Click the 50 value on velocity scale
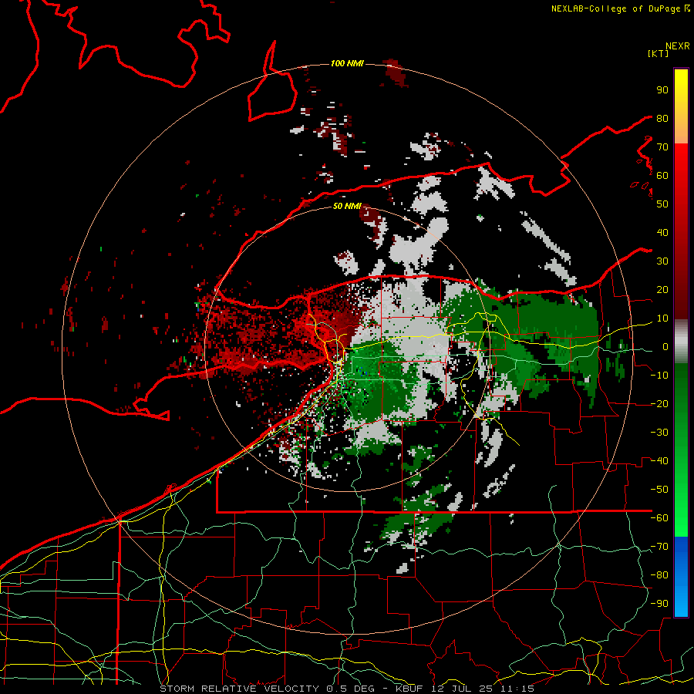 662,204
